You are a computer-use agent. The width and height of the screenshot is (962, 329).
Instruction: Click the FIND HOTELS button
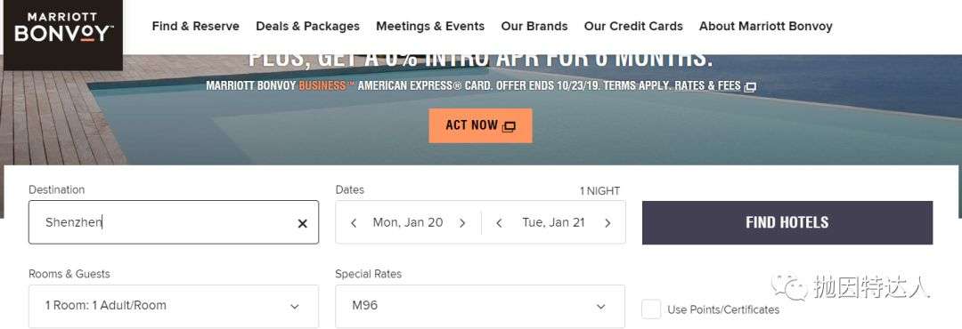pos(787,222)
